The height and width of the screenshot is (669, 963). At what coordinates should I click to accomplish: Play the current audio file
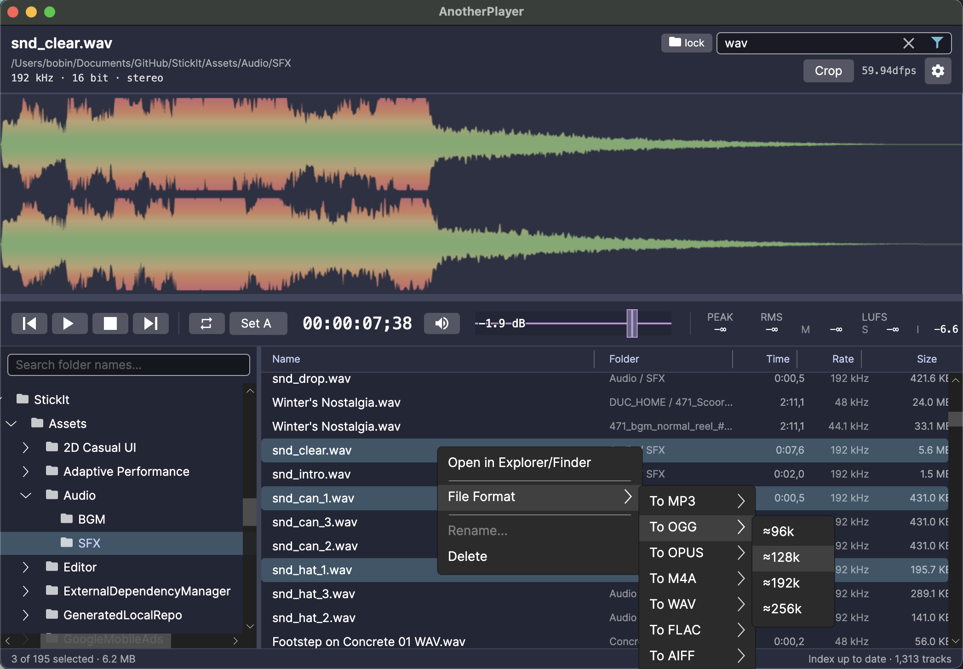point(69,323)
